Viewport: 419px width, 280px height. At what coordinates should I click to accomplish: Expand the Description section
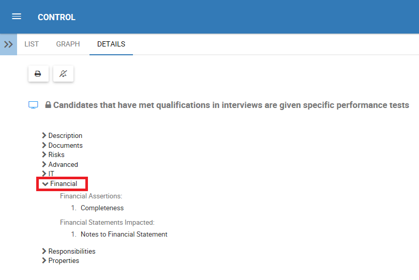click(65, 136)
